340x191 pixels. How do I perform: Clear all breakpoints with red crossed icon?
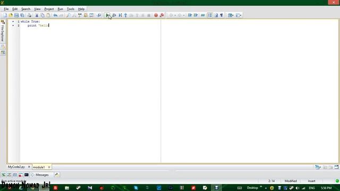tap(161, 15)
